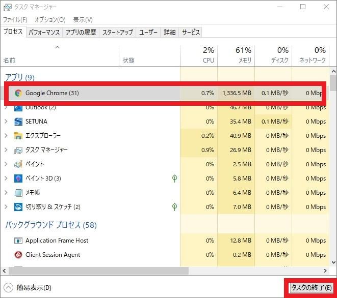This screenshot has width=337, height=298.
Task: Click the horizontal scrollbar thumb
Action: (x=98, y=271)
